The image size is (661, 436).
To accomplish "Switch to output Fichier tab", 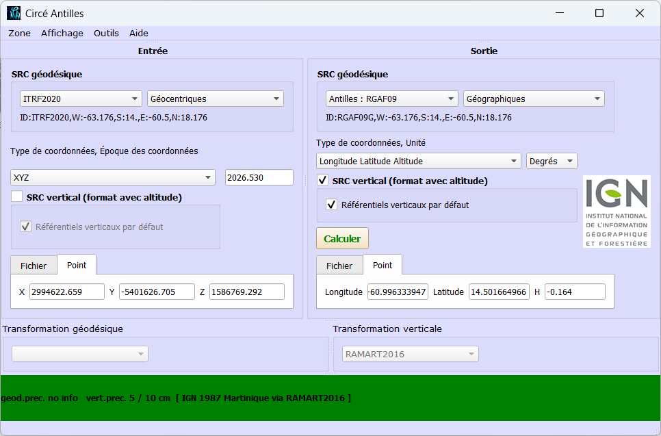I will (339, 266).
